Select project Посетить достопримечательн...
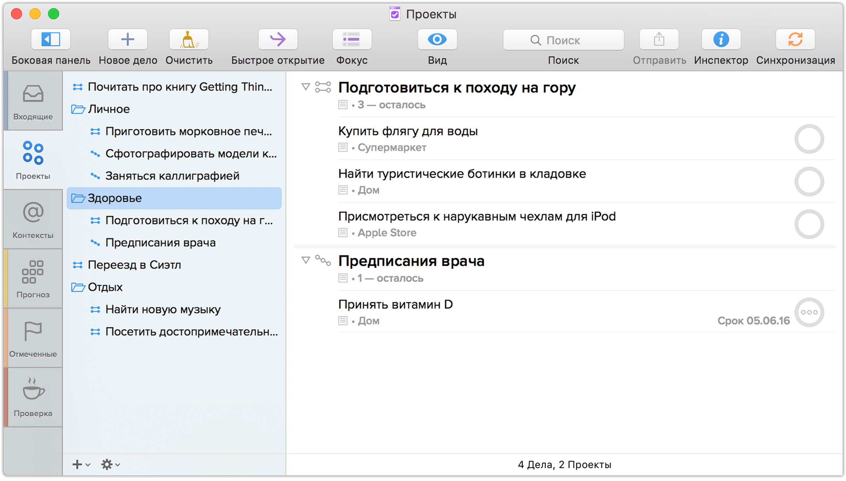The height and width of the screenshot is (481, 846). coord(174,332)
